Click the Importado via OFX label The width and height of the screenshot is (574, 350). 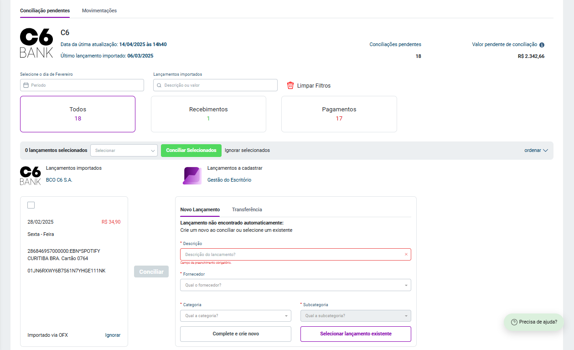[48, 335]
